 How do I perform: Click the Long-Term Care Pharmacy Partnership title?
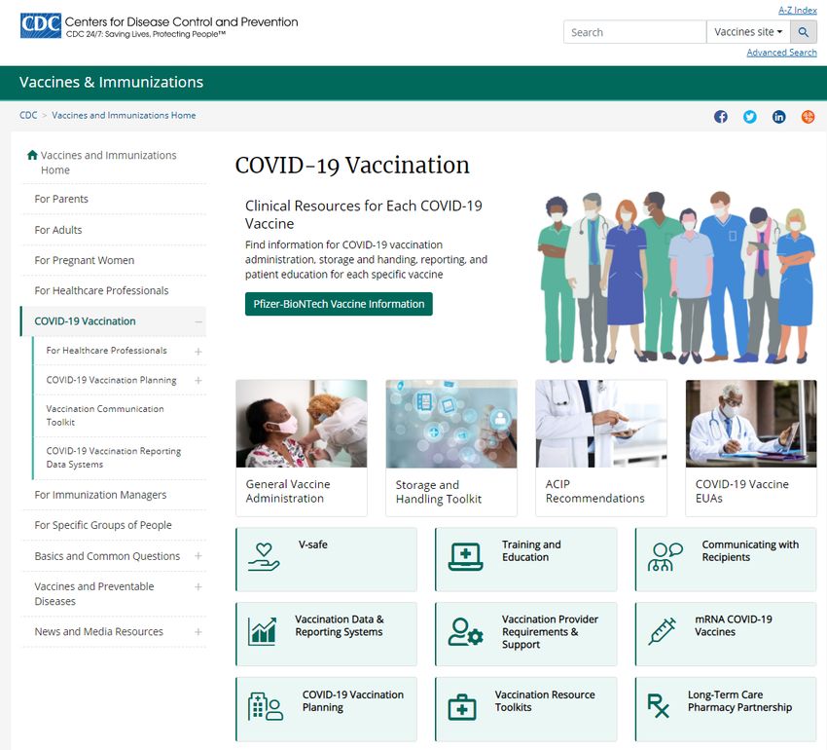739,701
